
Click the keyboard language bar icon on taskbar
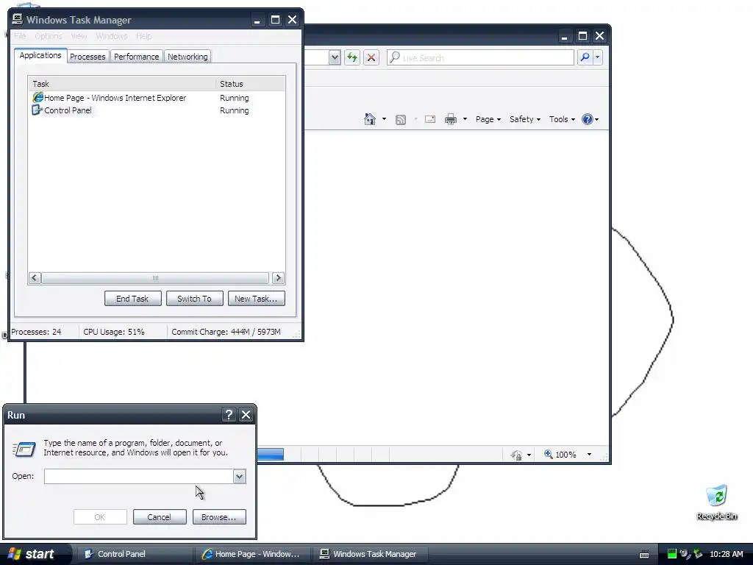click(x=644, y=555)
